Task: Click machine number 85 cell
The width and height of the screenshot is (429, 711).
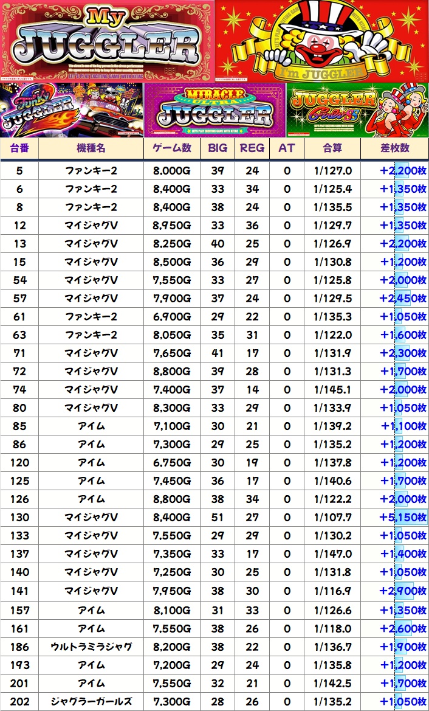Action: (19, 426)
